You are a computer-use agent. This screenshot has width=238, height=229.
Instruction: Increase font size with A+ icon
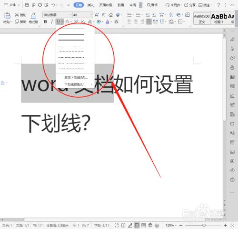click(97, 15)
